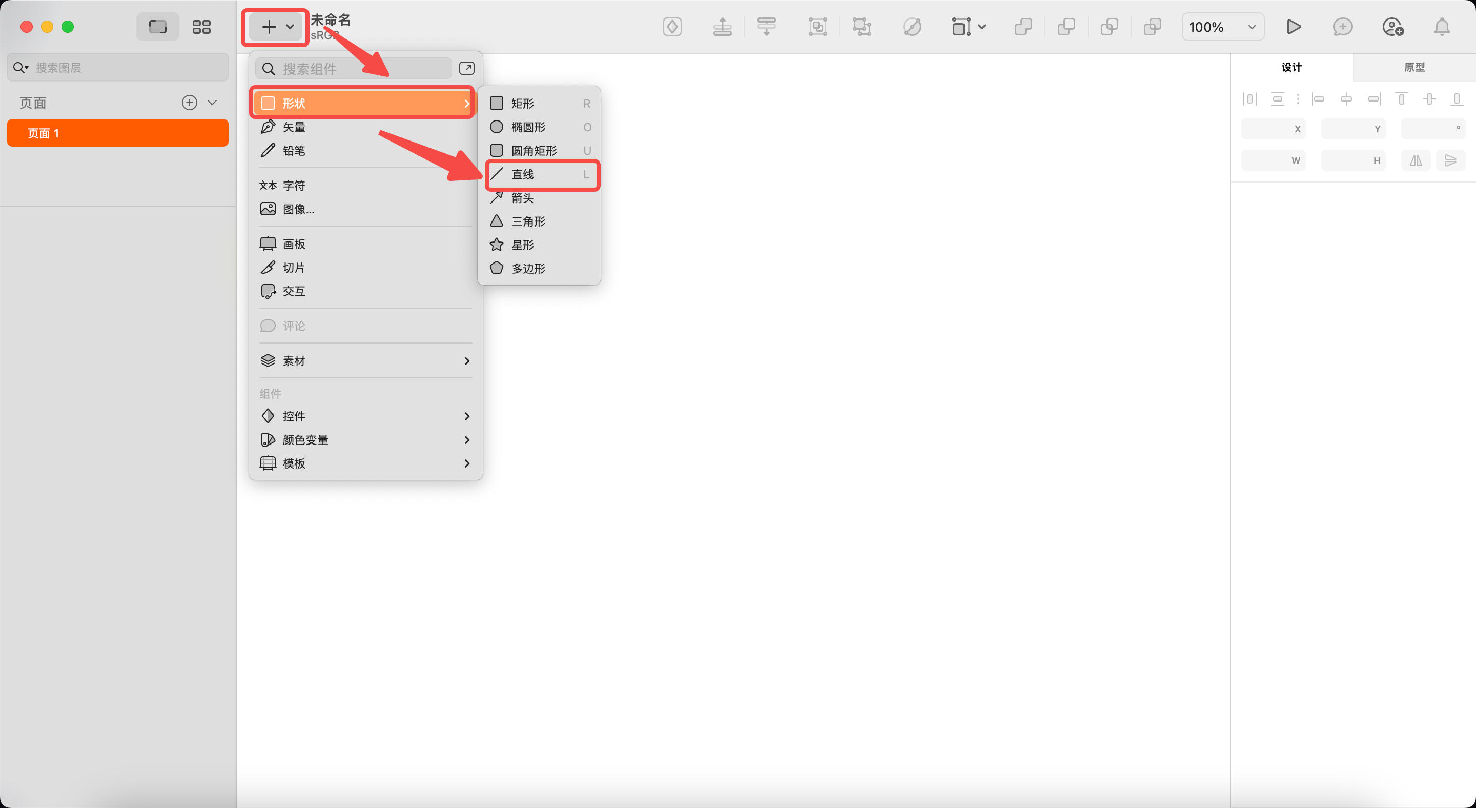
Task: Choose 画板 in the insert menu
Action: [x=294, y=244]
